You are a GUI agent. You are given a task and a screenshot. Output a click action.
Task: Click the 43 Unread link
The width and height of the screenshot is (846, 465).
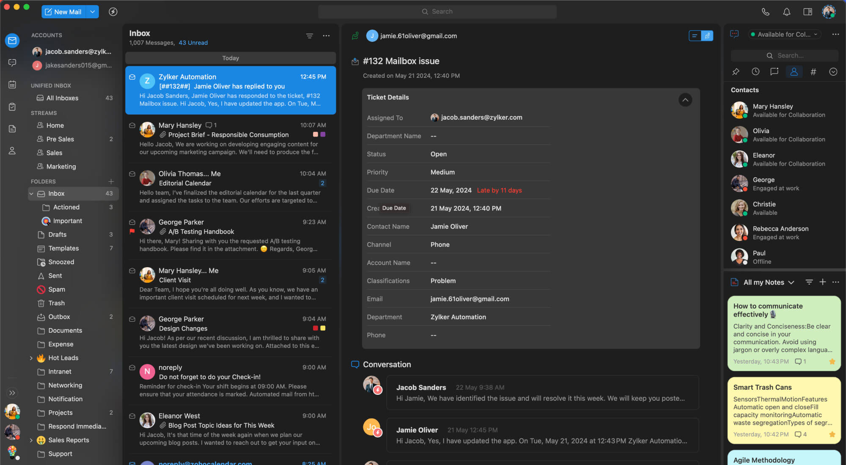(x=193, y=43)
